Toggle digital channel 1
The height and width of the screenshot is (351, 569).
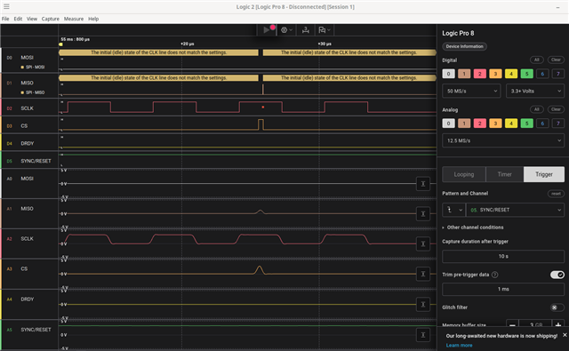coord(464,74)
